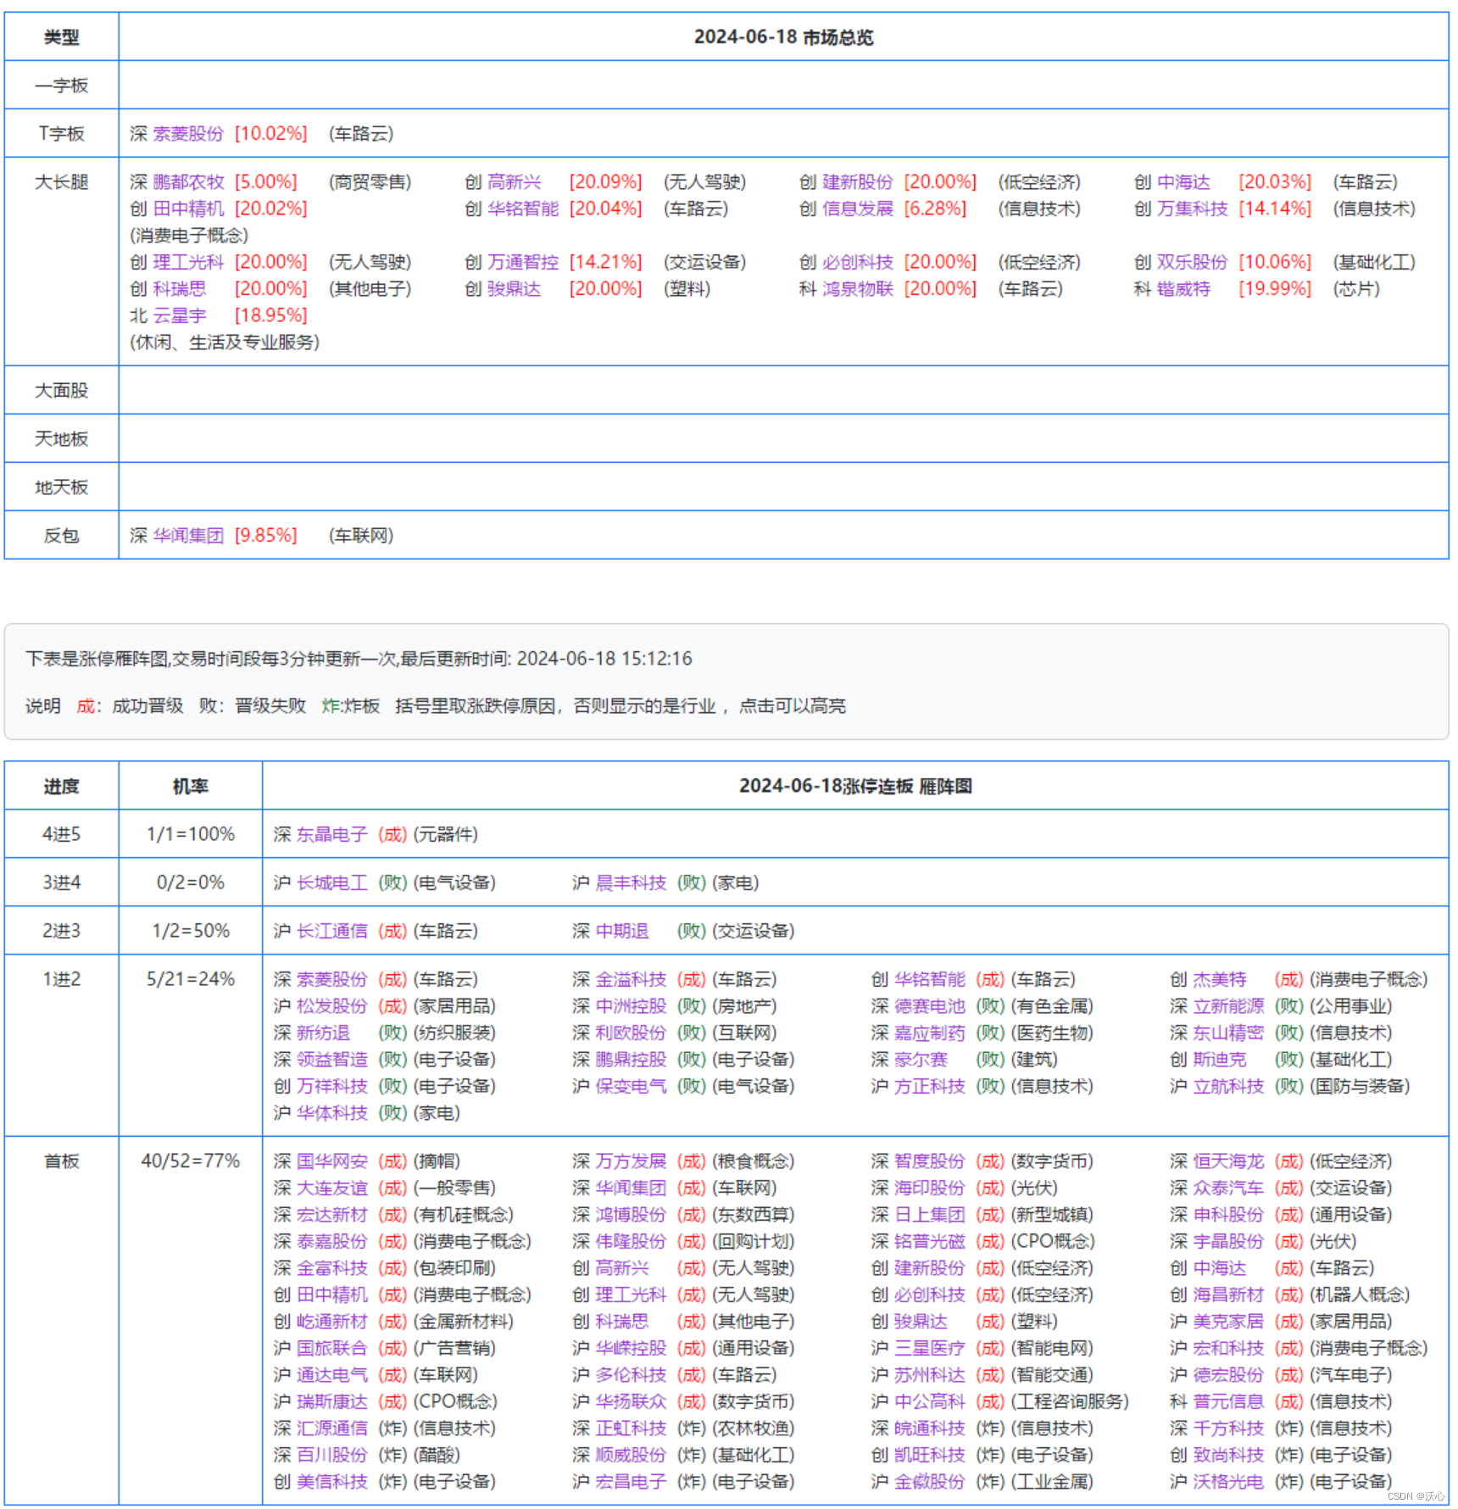
Task: Open the 锴威特 stock link
Action: tap(1183, 288)
